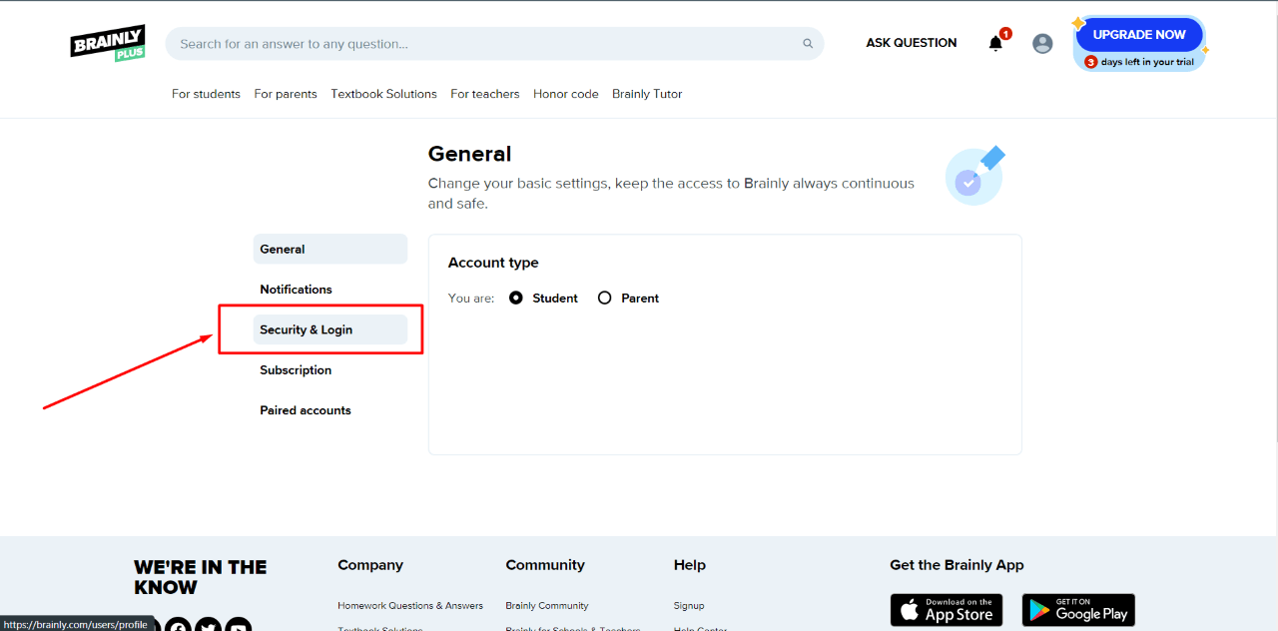Open the Notifications settings tab
Image resolution: width=1278 pixels, height=631 pixels.
click(x=330, y=290)
